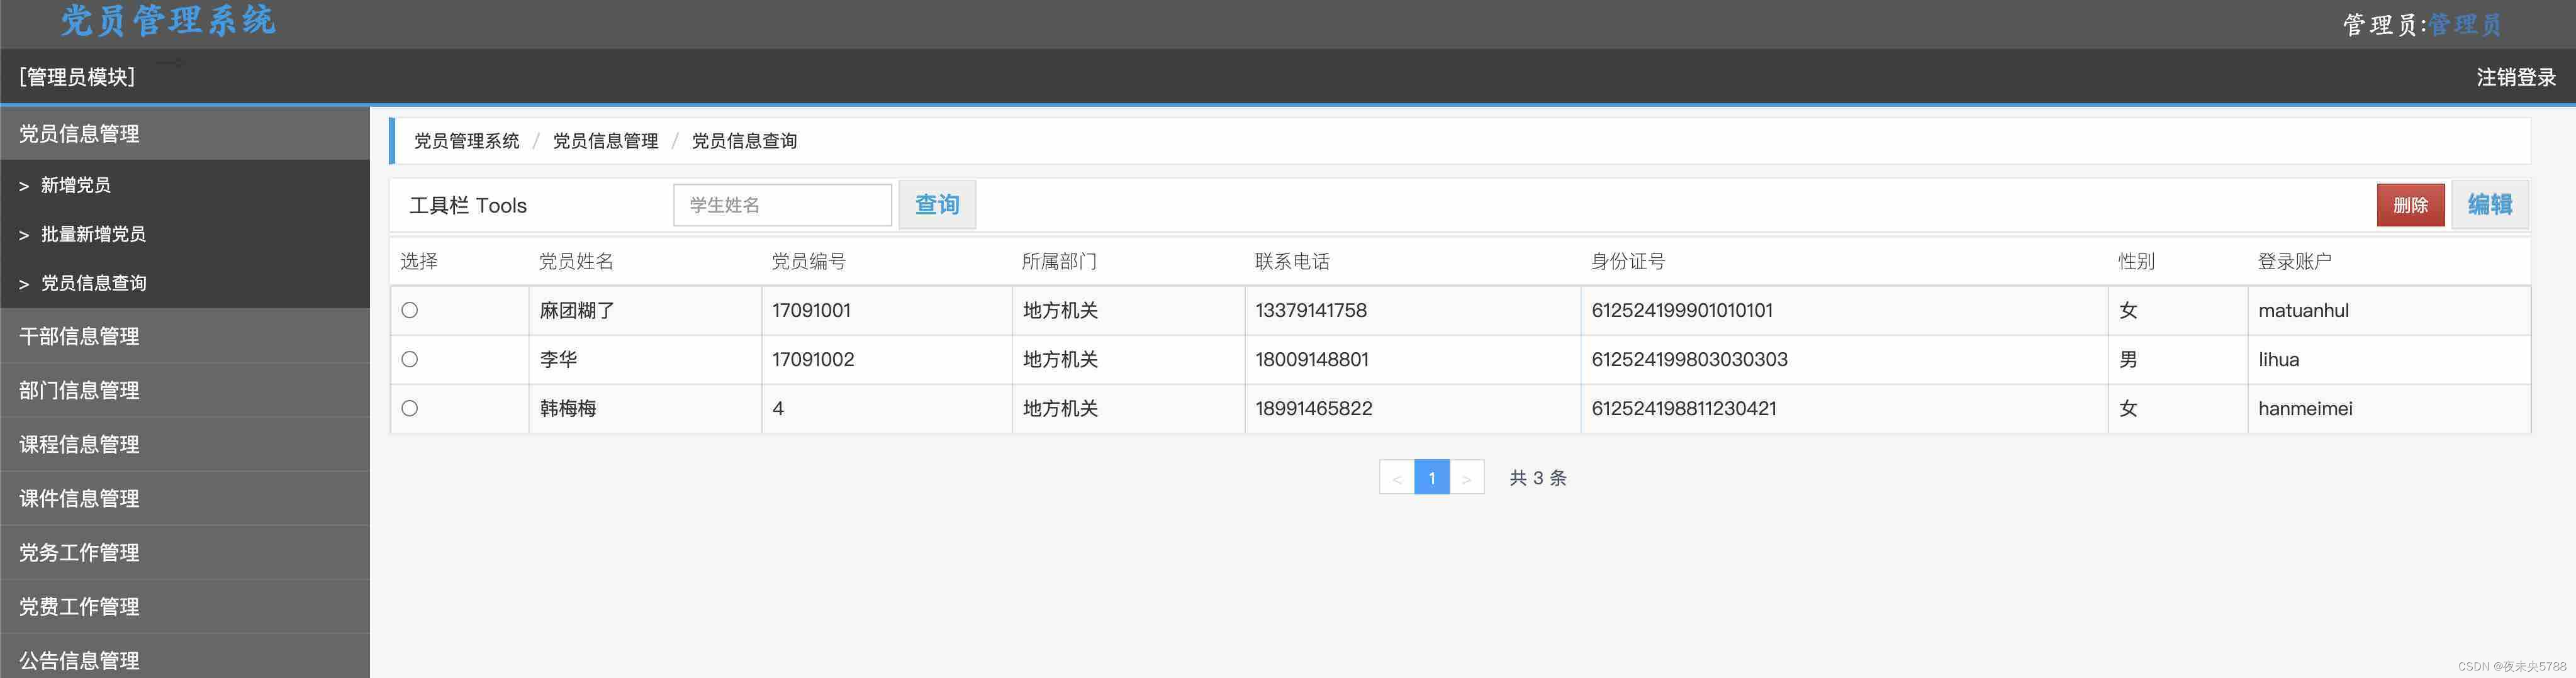
Task: Click the 管理员 username in the header
Action: [x=2465, y=25]
